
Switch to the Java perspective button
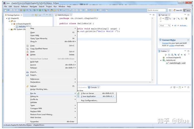tap(187, 10)
